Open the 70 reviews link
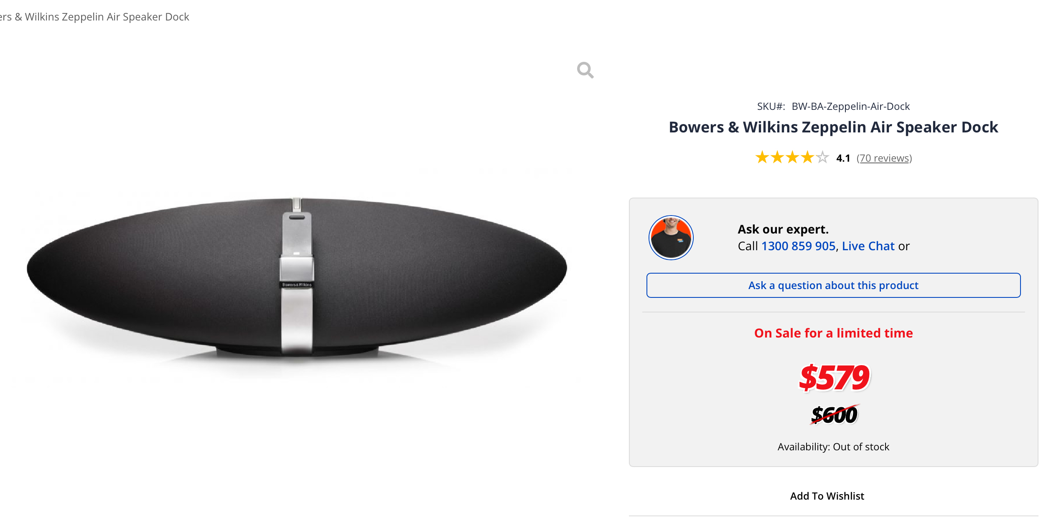Screen dimensions: 1051x523 [884, 158]
